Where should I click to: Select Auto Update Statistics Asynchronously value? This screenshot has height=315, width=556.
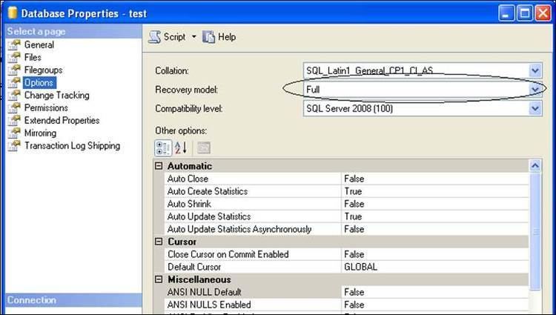[x=435, y=229]
